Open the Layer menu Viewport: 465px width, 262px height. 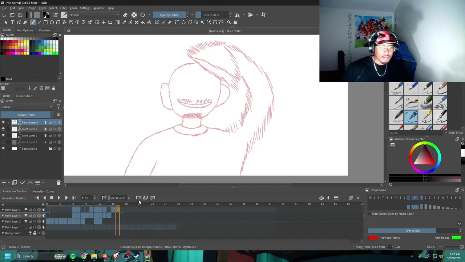click(x=43, y=8)
